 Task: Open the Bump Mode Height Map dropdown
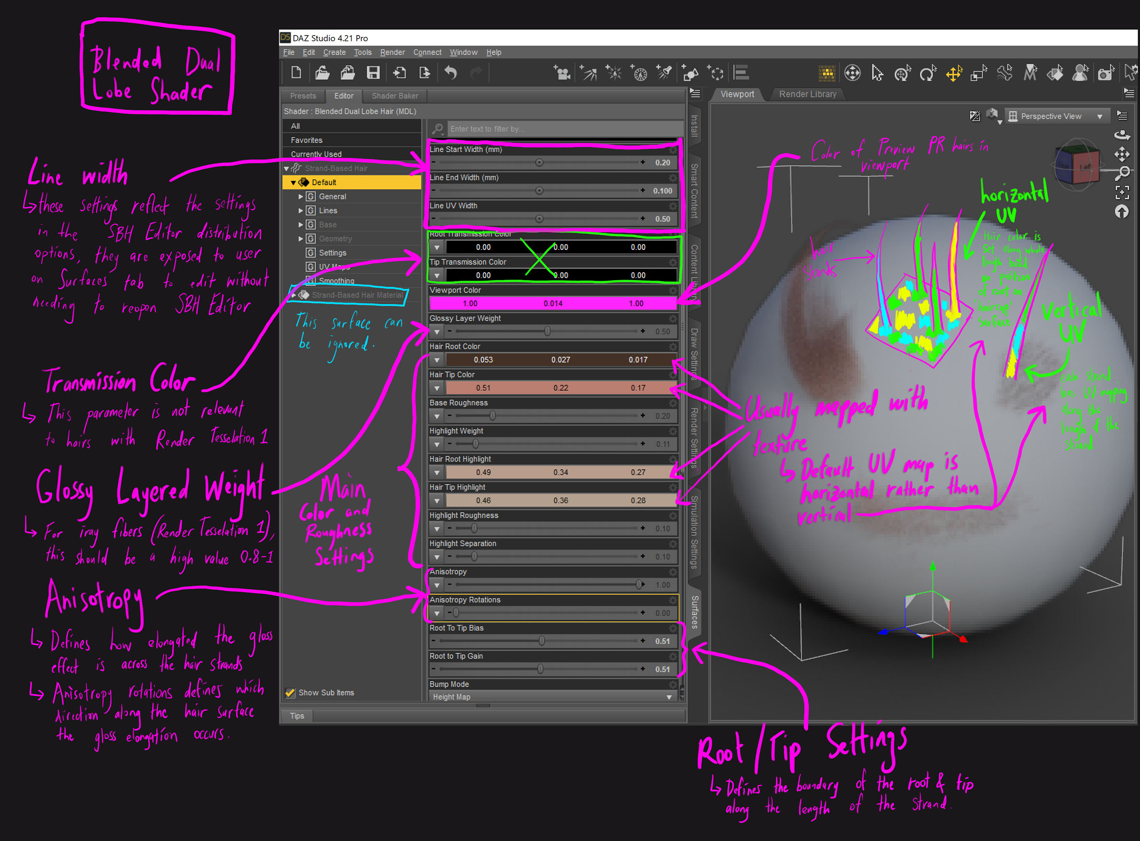[552, 697]
